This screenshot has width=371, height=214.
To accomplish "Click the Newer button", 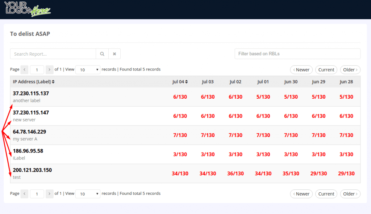I will pyautogui.click(x=301, y=69).
